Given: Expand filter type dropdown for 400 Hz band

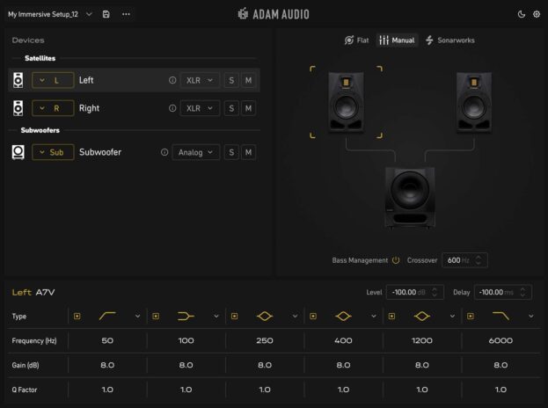Looking at the screenshot, I should pos(374,317).
